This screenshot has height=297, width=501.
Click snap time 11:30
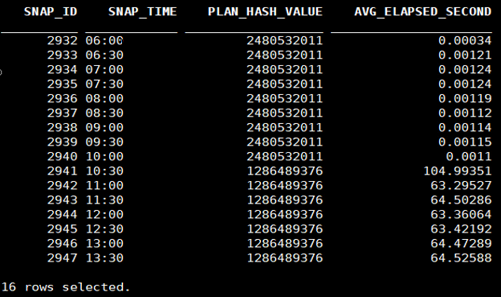[x=104, y=200]
